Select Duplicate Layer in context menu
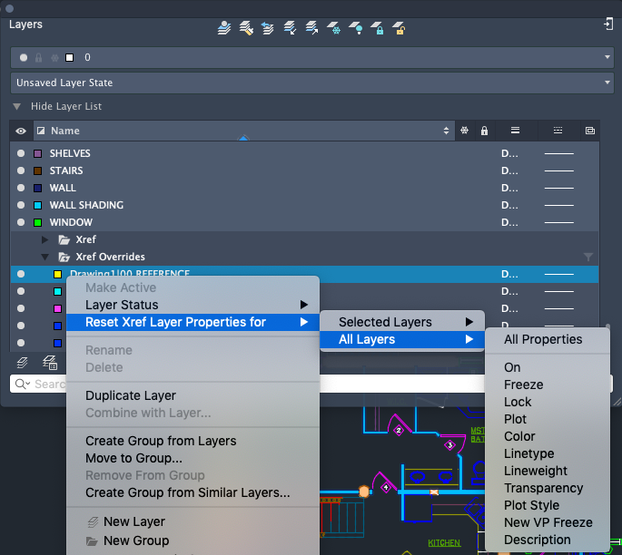The height and width of the screenshot is (555, 622). [193, 395]
